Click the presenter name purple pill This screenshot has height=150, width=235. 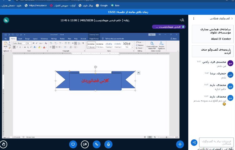coord(168,27)
